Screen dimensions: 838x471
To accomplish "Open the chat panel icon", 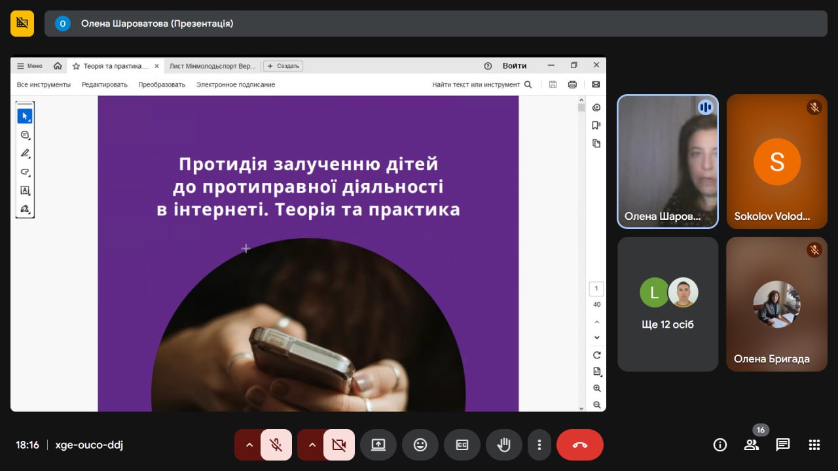I will [x=783, y=445].
